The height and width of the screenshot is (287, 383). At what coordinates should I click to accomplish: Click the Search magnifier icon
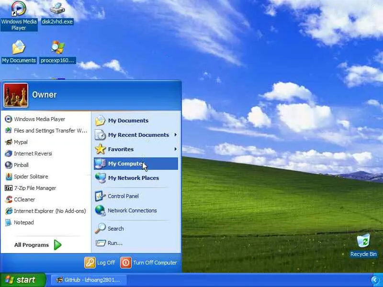[x=100, y=229]
